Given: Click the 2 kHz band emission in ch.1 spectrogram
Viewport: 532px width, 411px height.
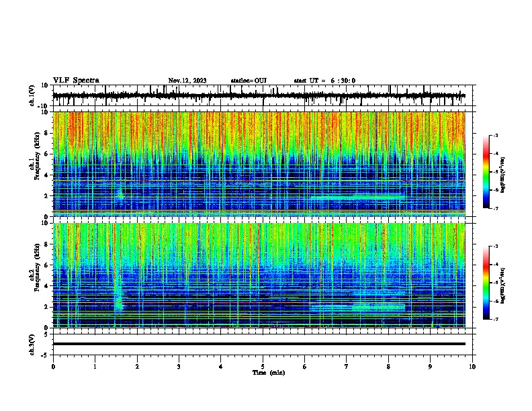Looking at the screenshot, I should 358,197.
